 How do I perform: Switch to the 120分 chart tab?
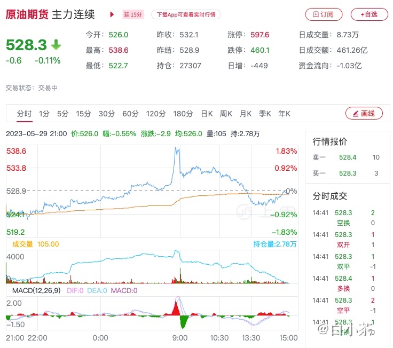[156, 114]
